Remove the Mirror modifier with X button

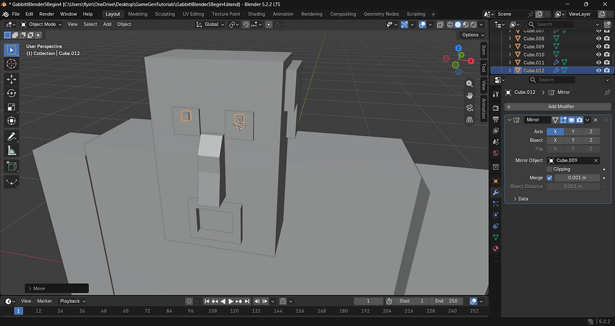[x=596, y=120]
